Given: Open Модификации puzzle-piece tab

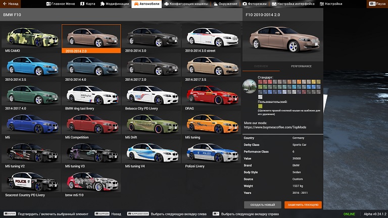Looking at the screenshot, I should [114, 4].
